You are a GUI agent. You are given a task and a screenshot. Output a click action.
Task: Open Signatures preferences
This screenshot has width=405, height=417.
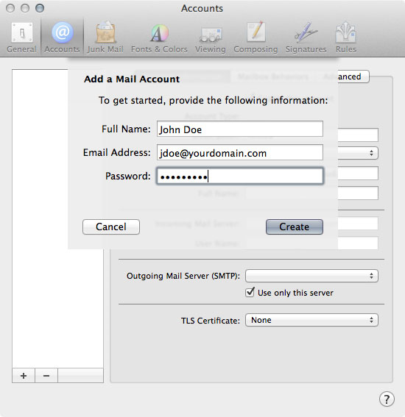(x=306, y=38)
